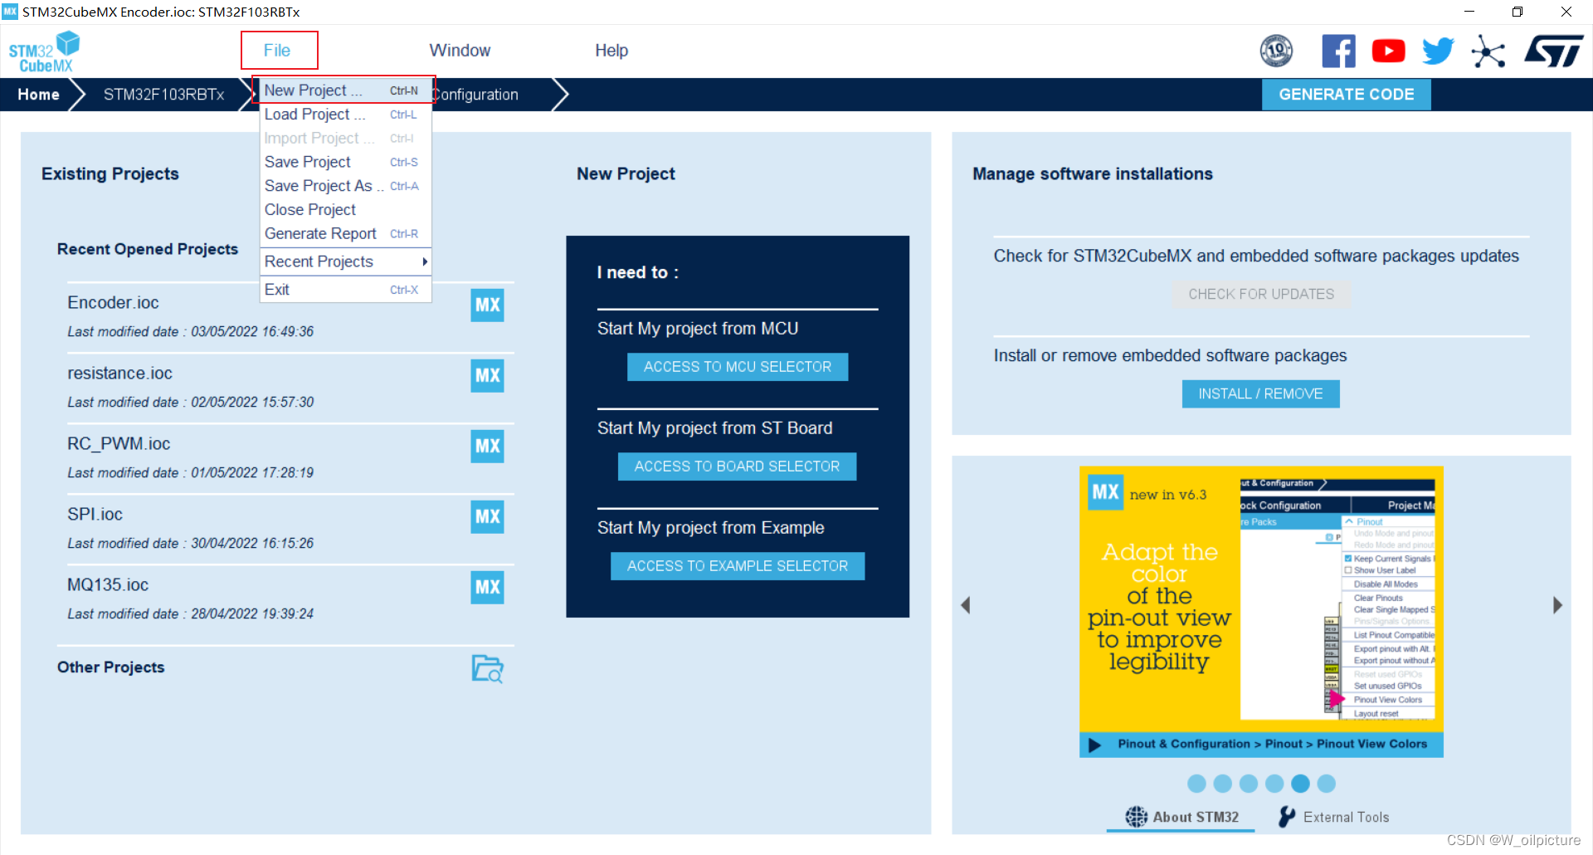
Task: Open resistance.ioc via its MX icon
Action: [487, 376]
